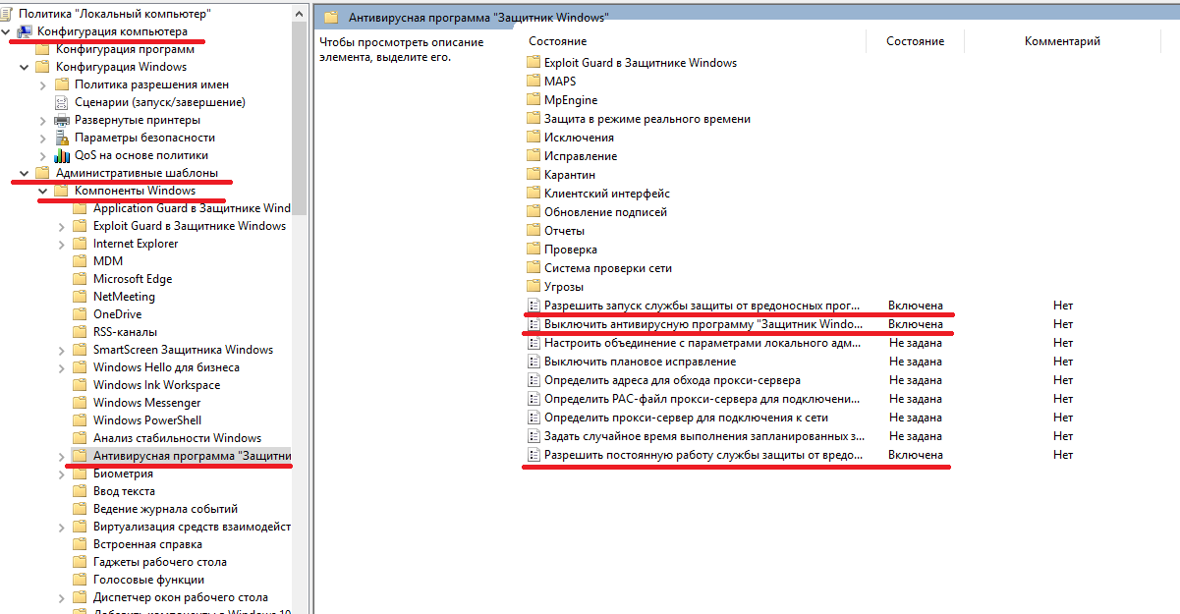This screenshot has width=1180, height=614.
Task: Click the folder icon beside MAPS
Action: (x=534, y=82)
